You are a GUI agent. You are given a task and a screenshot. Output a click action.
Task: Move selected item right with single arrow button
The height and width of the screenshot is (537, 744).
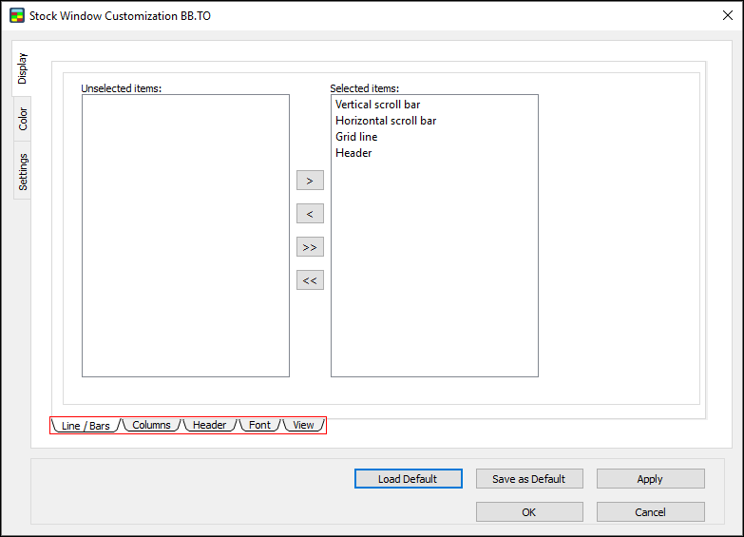pyautogui.click(x=310, y=181)
